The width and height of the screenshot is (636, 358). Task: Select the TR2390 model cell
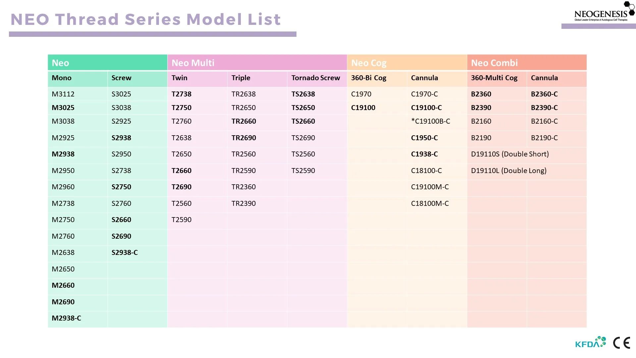point(243,204)
